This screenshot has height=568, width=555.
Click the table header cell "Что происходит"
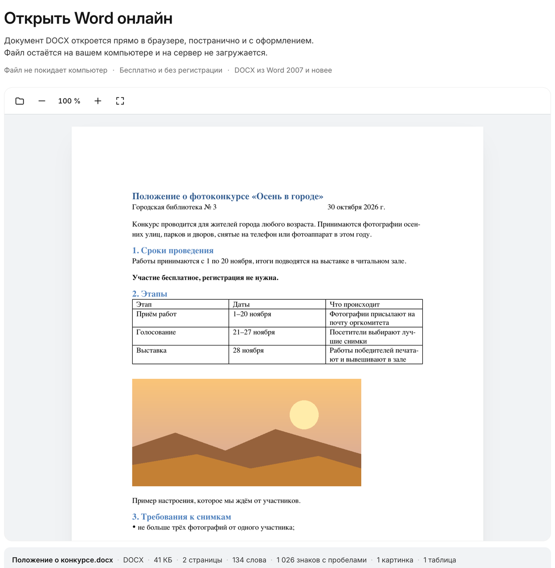click(x=374, y=304)
